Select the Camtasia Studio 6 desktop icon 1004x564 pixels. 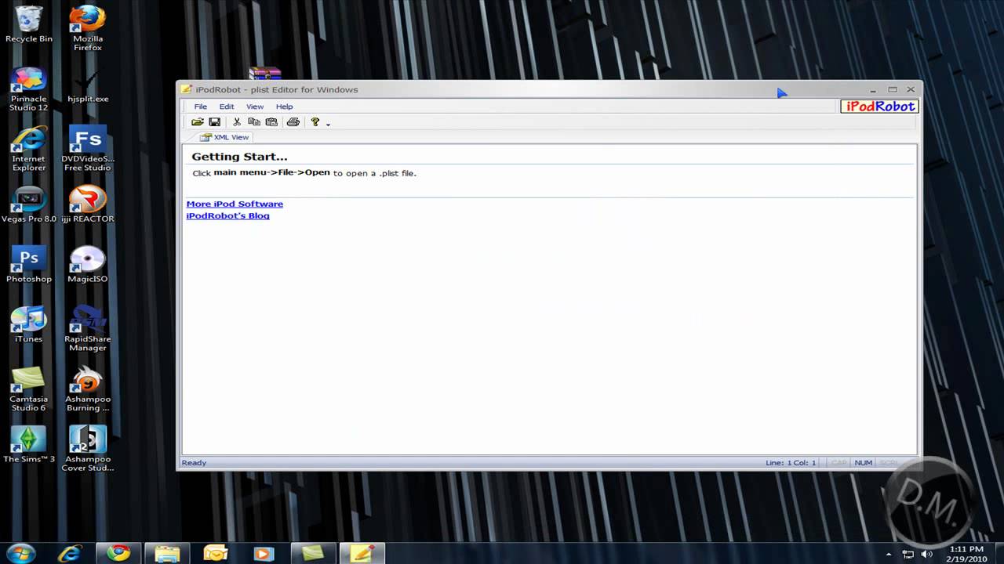(29, 389)
